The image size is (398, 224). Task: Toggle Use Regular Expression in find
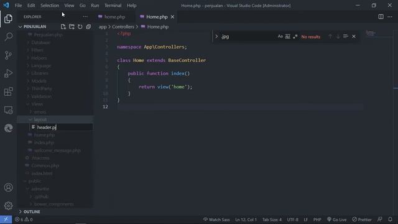click(x=295, y=37)
